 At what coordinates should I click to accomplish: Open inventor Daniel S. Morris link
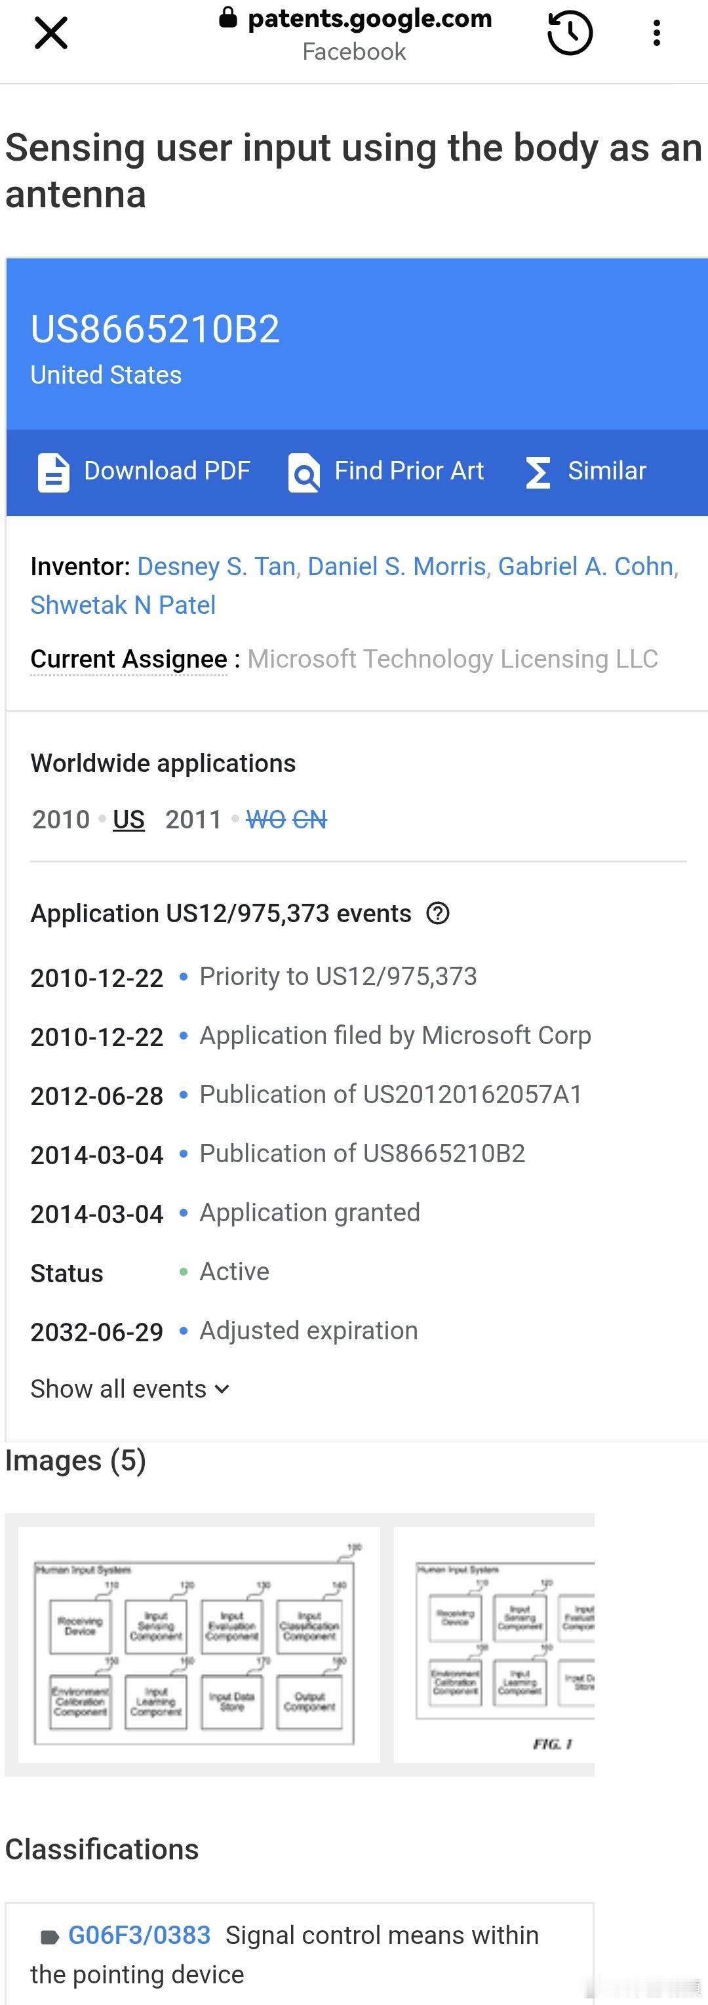pyautogui.click(x=397, y=567)
